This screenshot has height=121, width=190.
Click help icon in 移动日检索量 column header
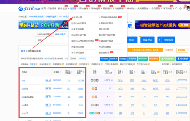169,72
